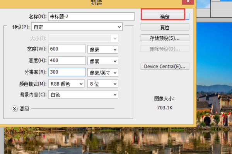Click 存储预设(S)... button
The image size is (232, 154).
click(165, 38)
